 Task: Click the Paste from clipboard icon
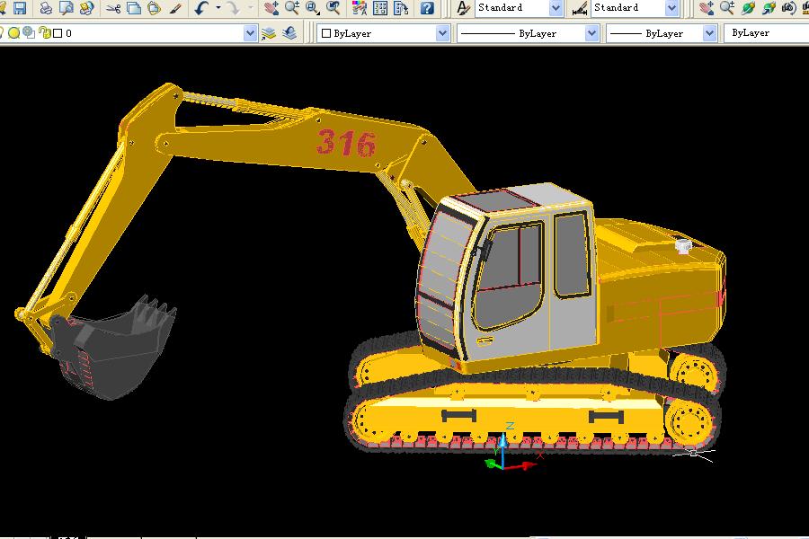[x=154, y=8]
